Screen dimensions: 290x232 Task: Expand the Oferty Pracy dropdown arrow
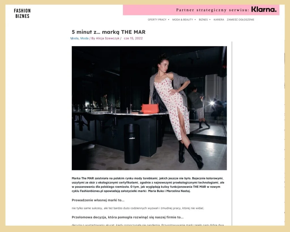(x=169, y=20)
